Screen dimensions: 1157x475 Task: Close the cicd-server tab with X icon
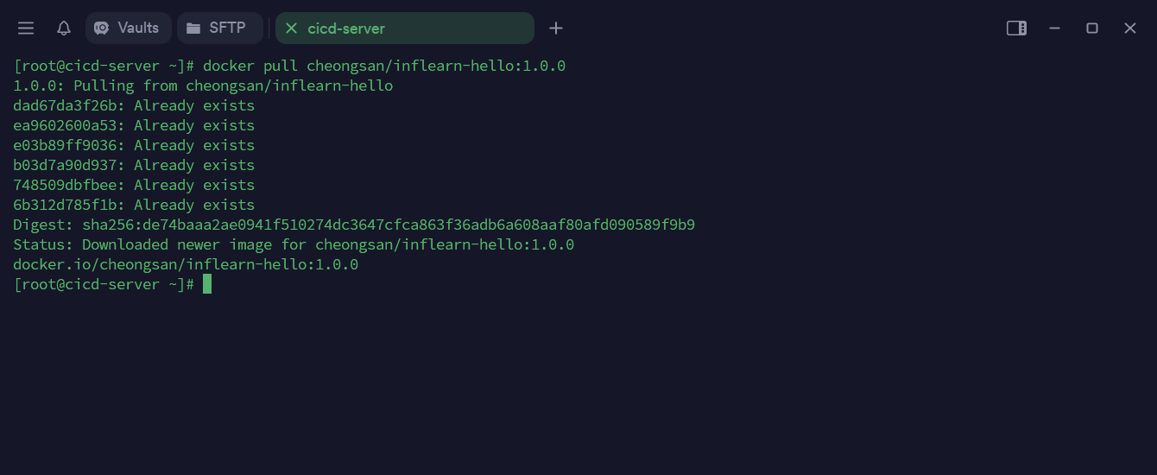coord(291,28)
